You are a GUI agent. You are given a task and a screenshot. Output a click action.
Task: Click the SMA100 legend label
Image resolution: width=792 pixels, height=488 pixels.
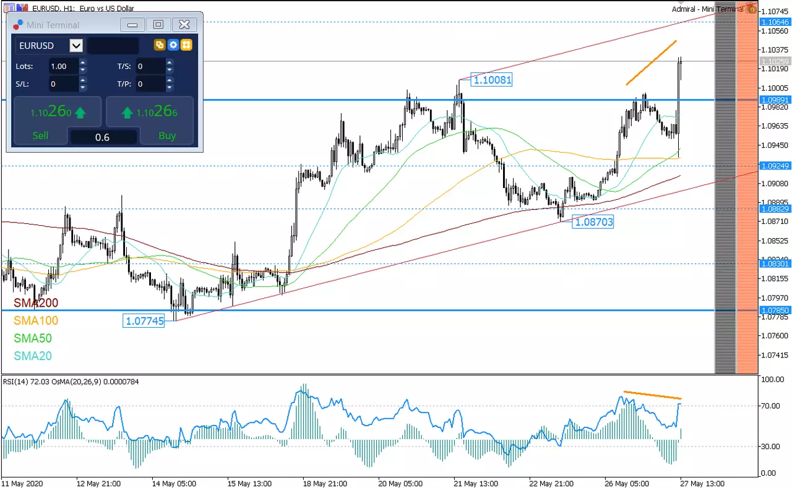(x=36, y=321)
